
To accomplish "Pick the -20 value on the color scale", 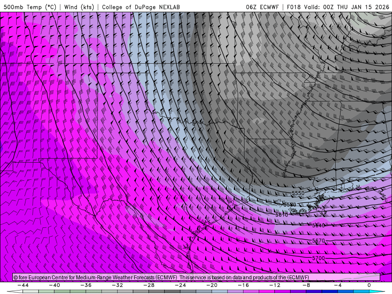I will pos(212,285).
